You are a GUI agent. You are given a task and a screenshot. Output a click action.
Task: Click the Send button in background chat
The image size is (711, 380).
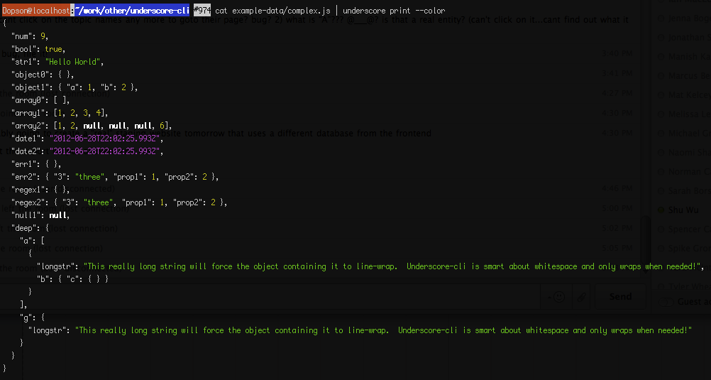620,296
